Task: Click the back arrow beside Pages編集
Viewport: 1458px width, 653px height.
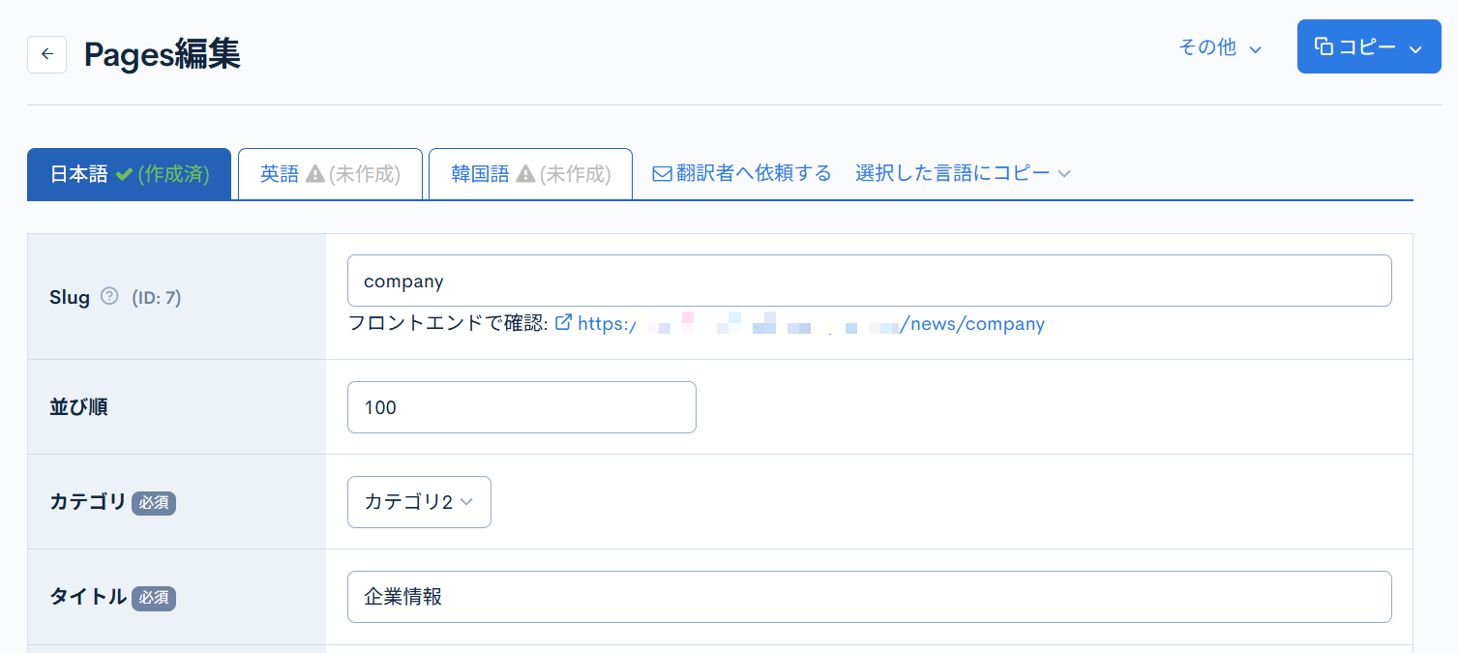Action: point(46,54)
